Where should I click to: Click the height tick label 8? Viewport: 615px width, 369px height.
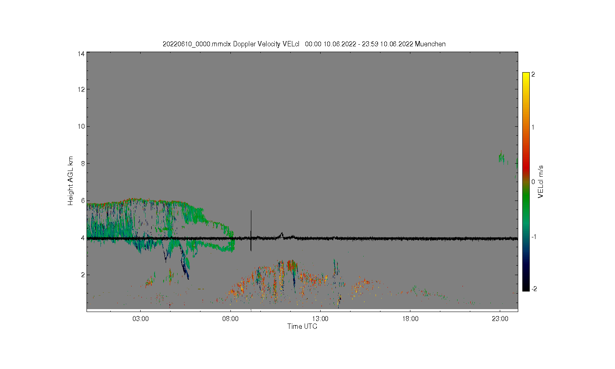pyautogui.click(x=83, y=163)
